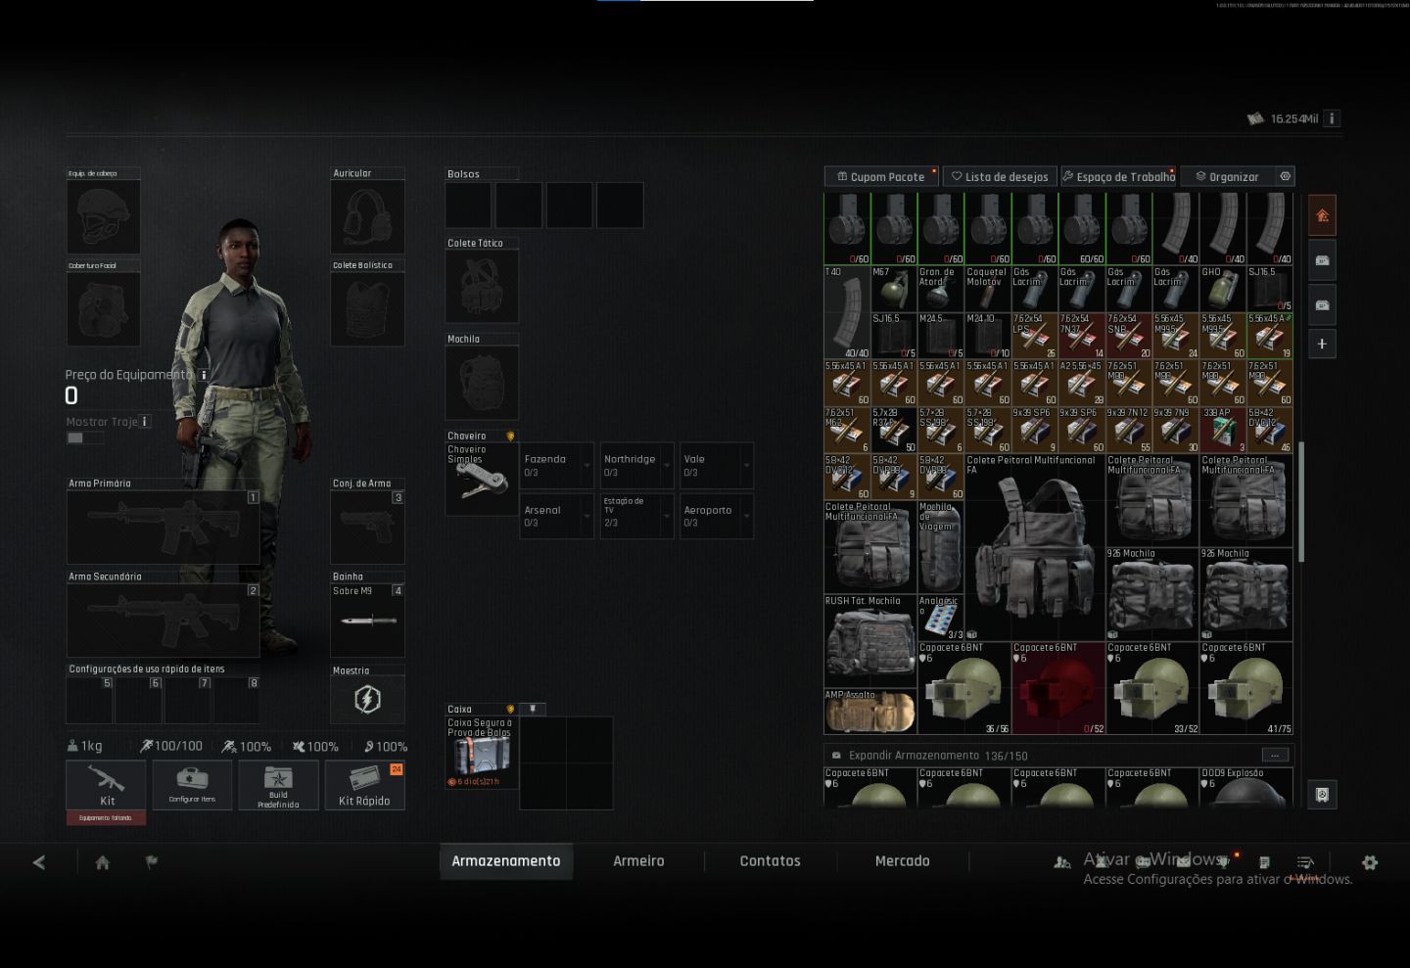Switch to the Armeiro tab

(638, 861)
